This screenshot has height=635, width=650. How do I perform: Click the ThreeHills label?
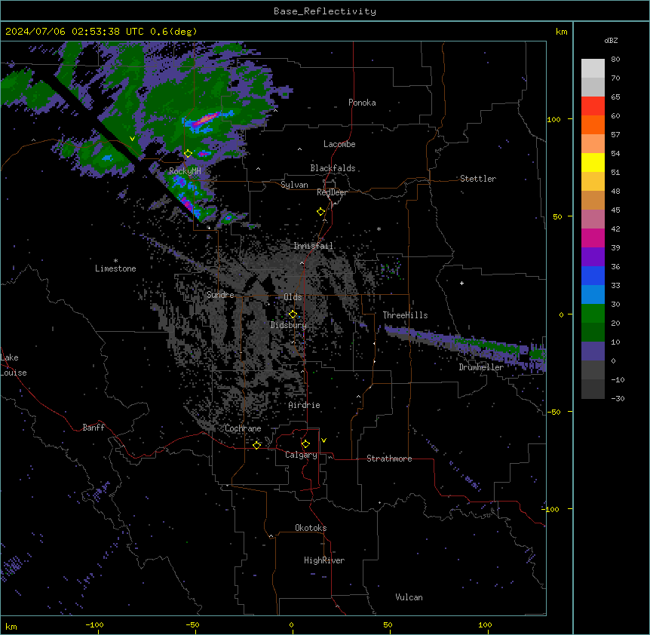(x=405, y=315)
